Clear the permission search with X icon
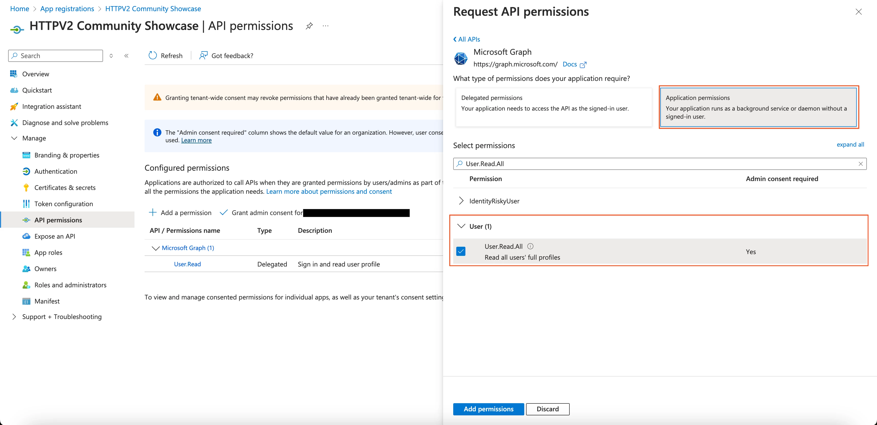Image resolution: width=877 pixels, height=425 pixels. 860,164
